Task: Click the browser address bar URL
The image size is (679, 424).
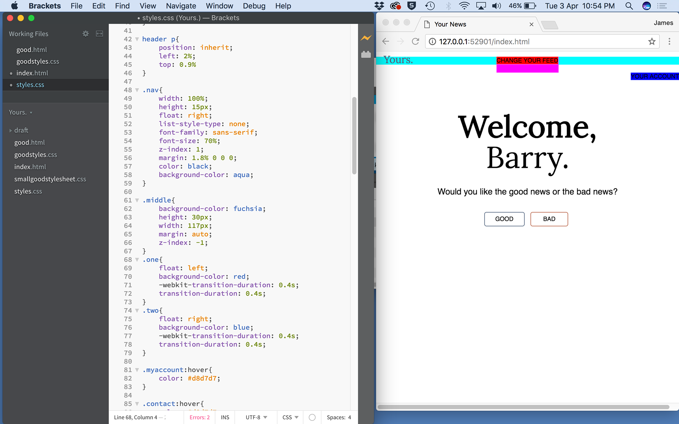Action: pyautogui.click(x=484, y=42)
